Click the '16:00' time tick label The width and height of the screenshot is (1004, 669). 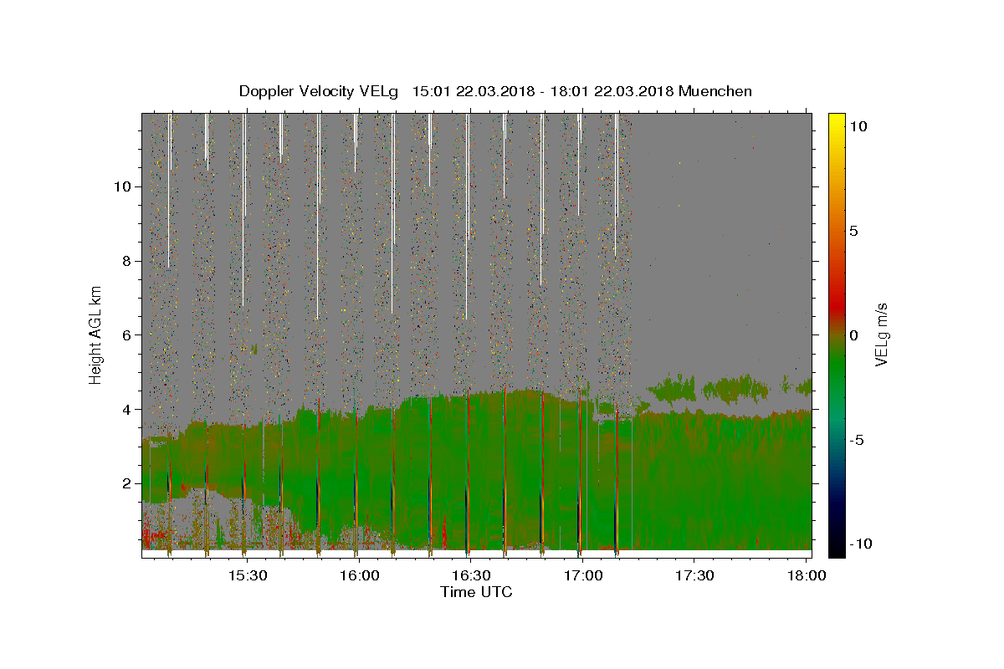[361, 575]
